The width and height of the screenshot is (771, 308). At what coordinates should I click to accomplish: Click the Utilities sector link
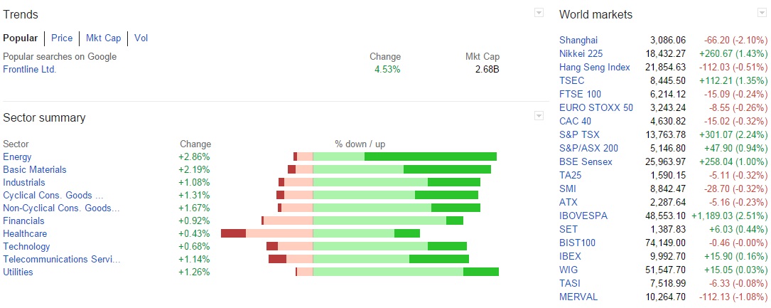[x=18, y=272]
